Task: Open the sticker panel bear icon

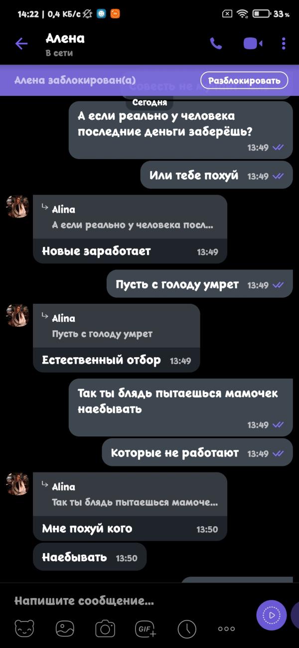Action: tap(24, 629)
